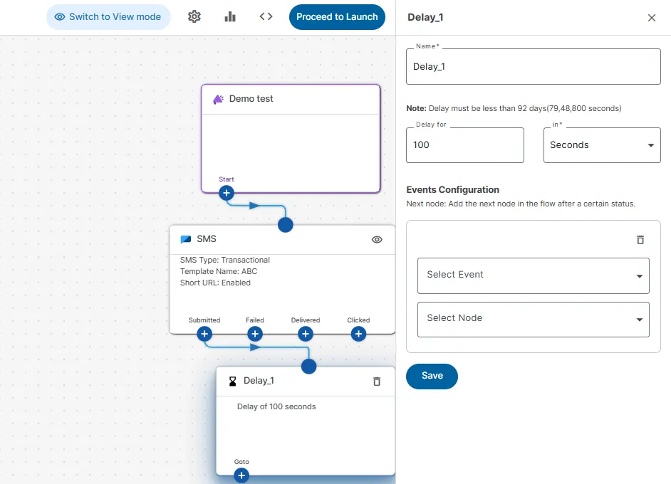Click the megaphone icon on Demo test
This screenshot has width=671, height=484.
click(x=218, y=100)
